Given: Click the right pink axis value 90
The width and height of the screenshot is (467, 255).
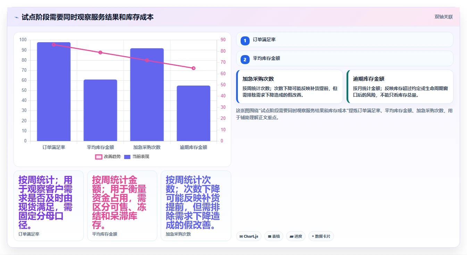Looking at the screenshot, I should pyautogui.click(x=223, y=40).
